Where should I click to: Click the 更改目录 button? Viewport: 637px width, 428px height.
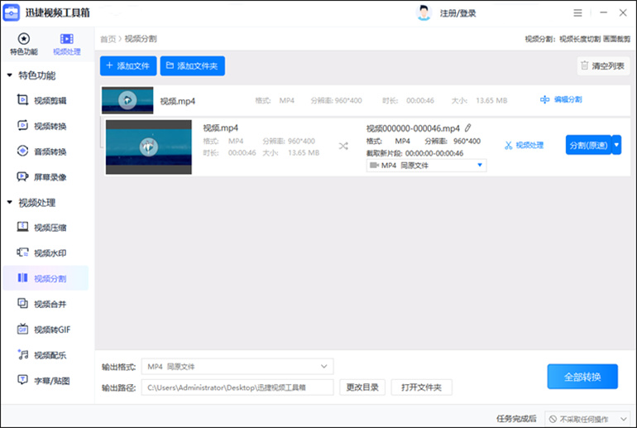362,387
